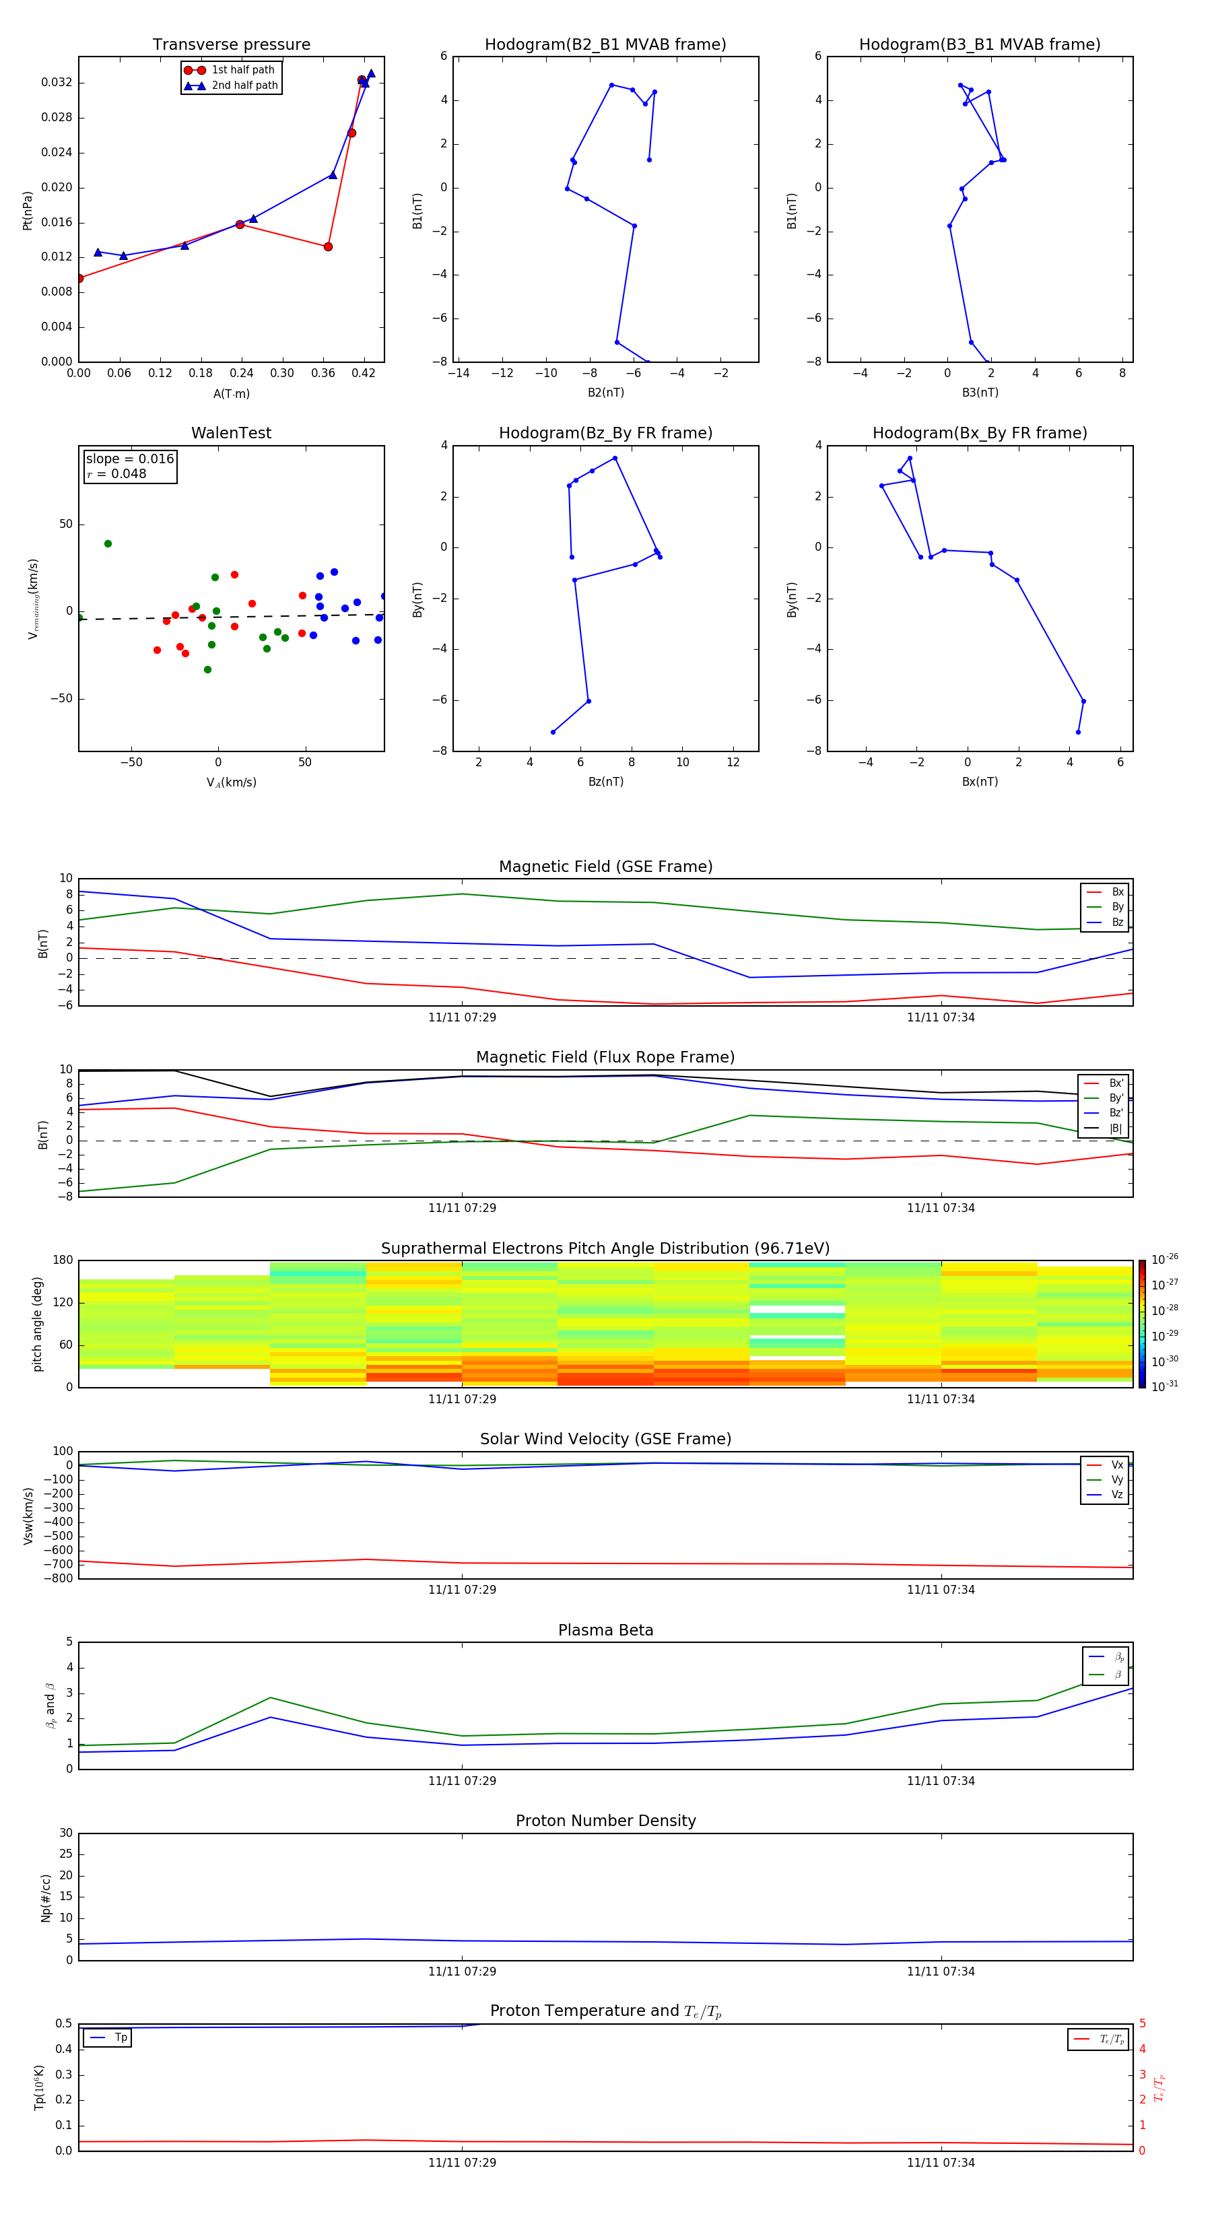Click the pitch angle colorbar
The width and height of the screenshot is (1212, 2222).
pyautogui.click(x=1142, y=1324)
